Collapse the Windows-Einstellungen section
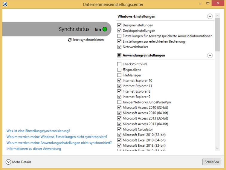The image size is (226, 170). click(210, 16)
